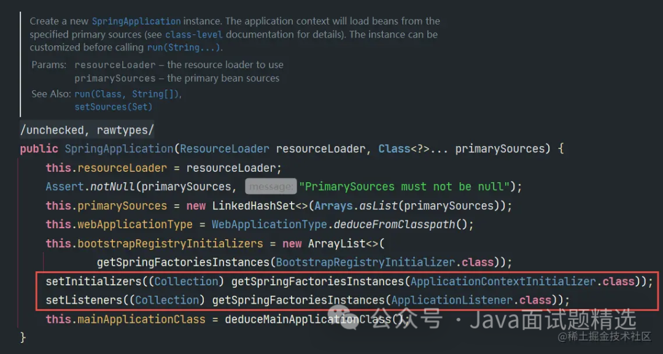Click the asList method call
Image resolution: width=663 pixels, height=354 pixels.
[x=379, y=206]
